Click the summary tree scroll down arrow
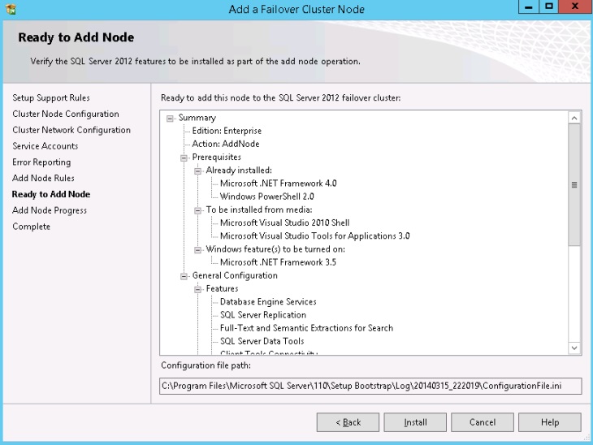 [574, 348]
